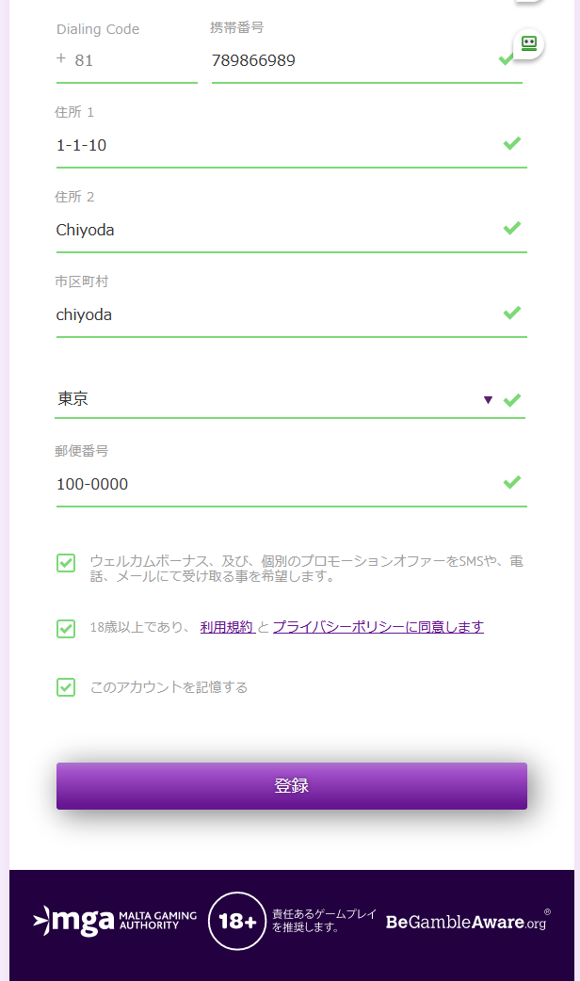580x981 pixels.
Task: Click the checkmark beside the 市区町村 field
Action: 512,313
